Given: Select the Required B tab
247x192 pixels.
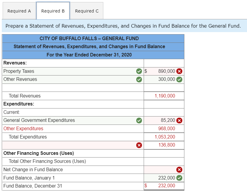Looking at the screenshot, I should (53, 11).
